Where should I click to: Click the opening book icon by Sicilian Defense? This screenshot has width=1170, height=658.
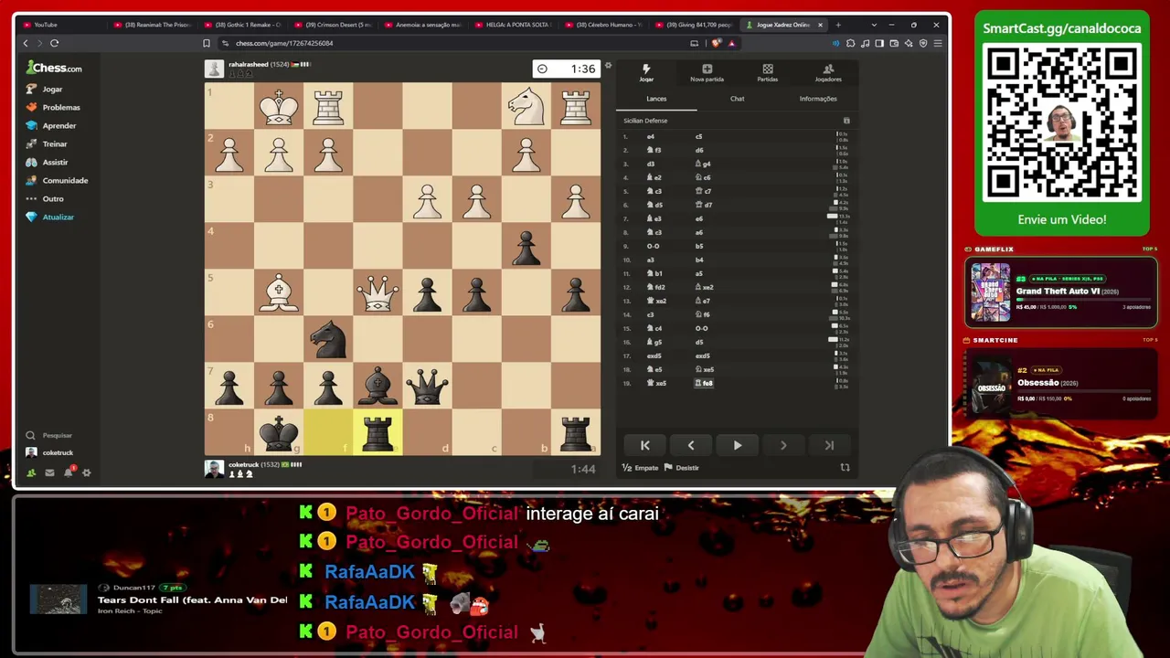click(x=846, y=121)
